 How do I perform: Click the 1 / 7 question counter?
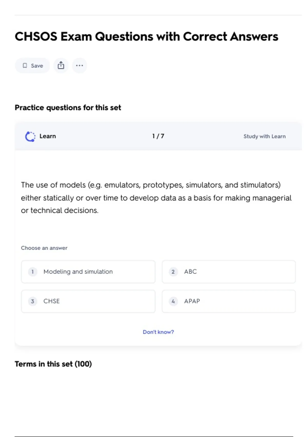tap(158, 136)
